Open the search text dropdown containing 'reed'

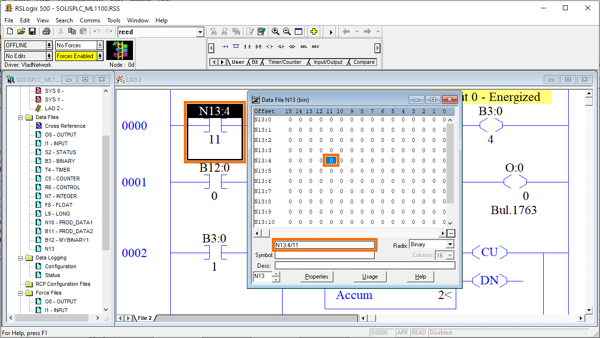[200, 32]
